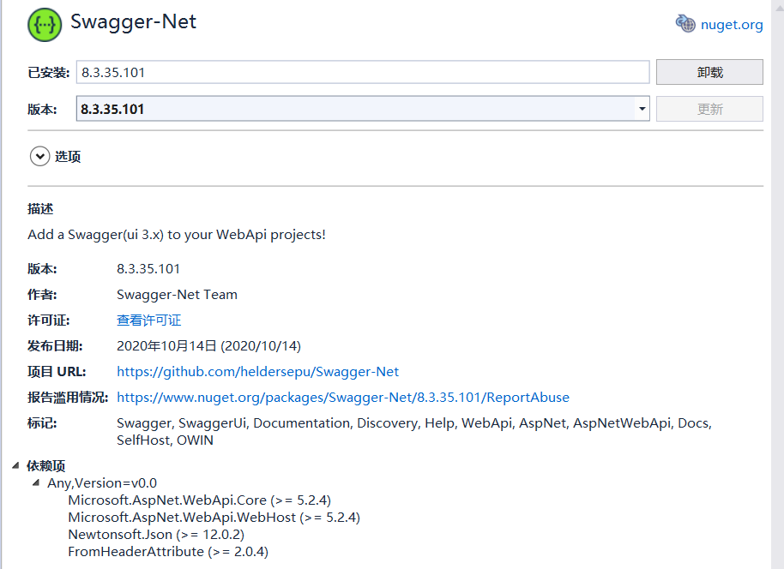Collapse the Any,Version=v0.0 tree node

(x=35, y=482)
